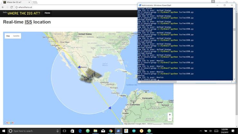Select the 'Where the ISS at?' browser tab

click(16, 2)
